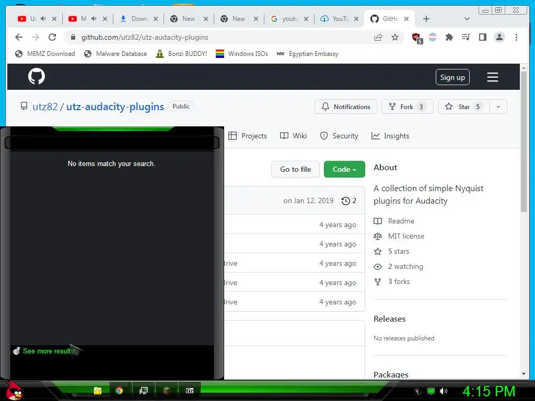Open the share page icon in address bar
The width and height of the screenshot is (535, 401).
[x=378, y=37]
